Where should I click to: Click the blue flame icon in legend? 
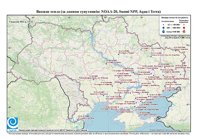click(164, 31)
